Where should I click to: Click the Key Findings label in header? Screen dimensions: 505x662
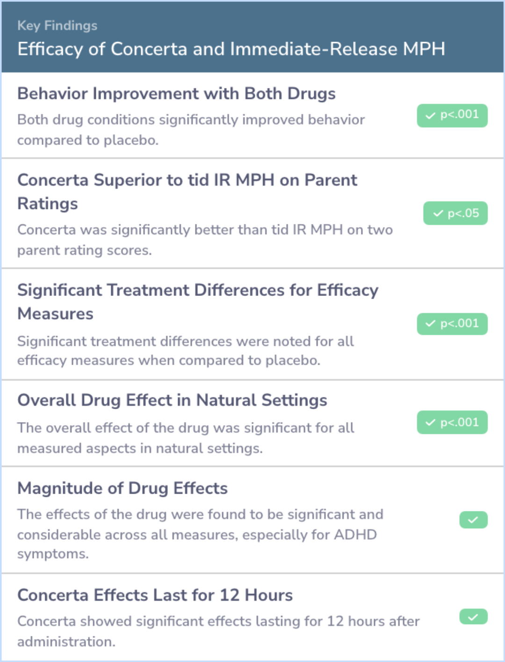pyautogui.click(x=57, y=26)
